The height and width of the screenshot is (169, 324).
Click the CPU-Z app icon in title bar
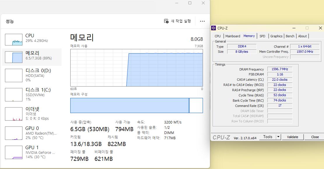coord(214,28)
